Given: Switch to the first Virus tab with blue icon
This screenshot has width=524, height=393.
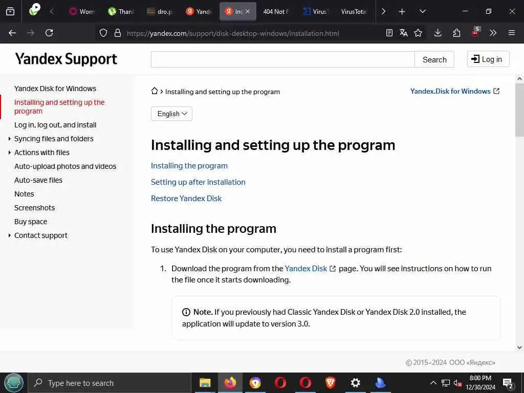Looking at the screenshot, I should (x=315, y=11).
